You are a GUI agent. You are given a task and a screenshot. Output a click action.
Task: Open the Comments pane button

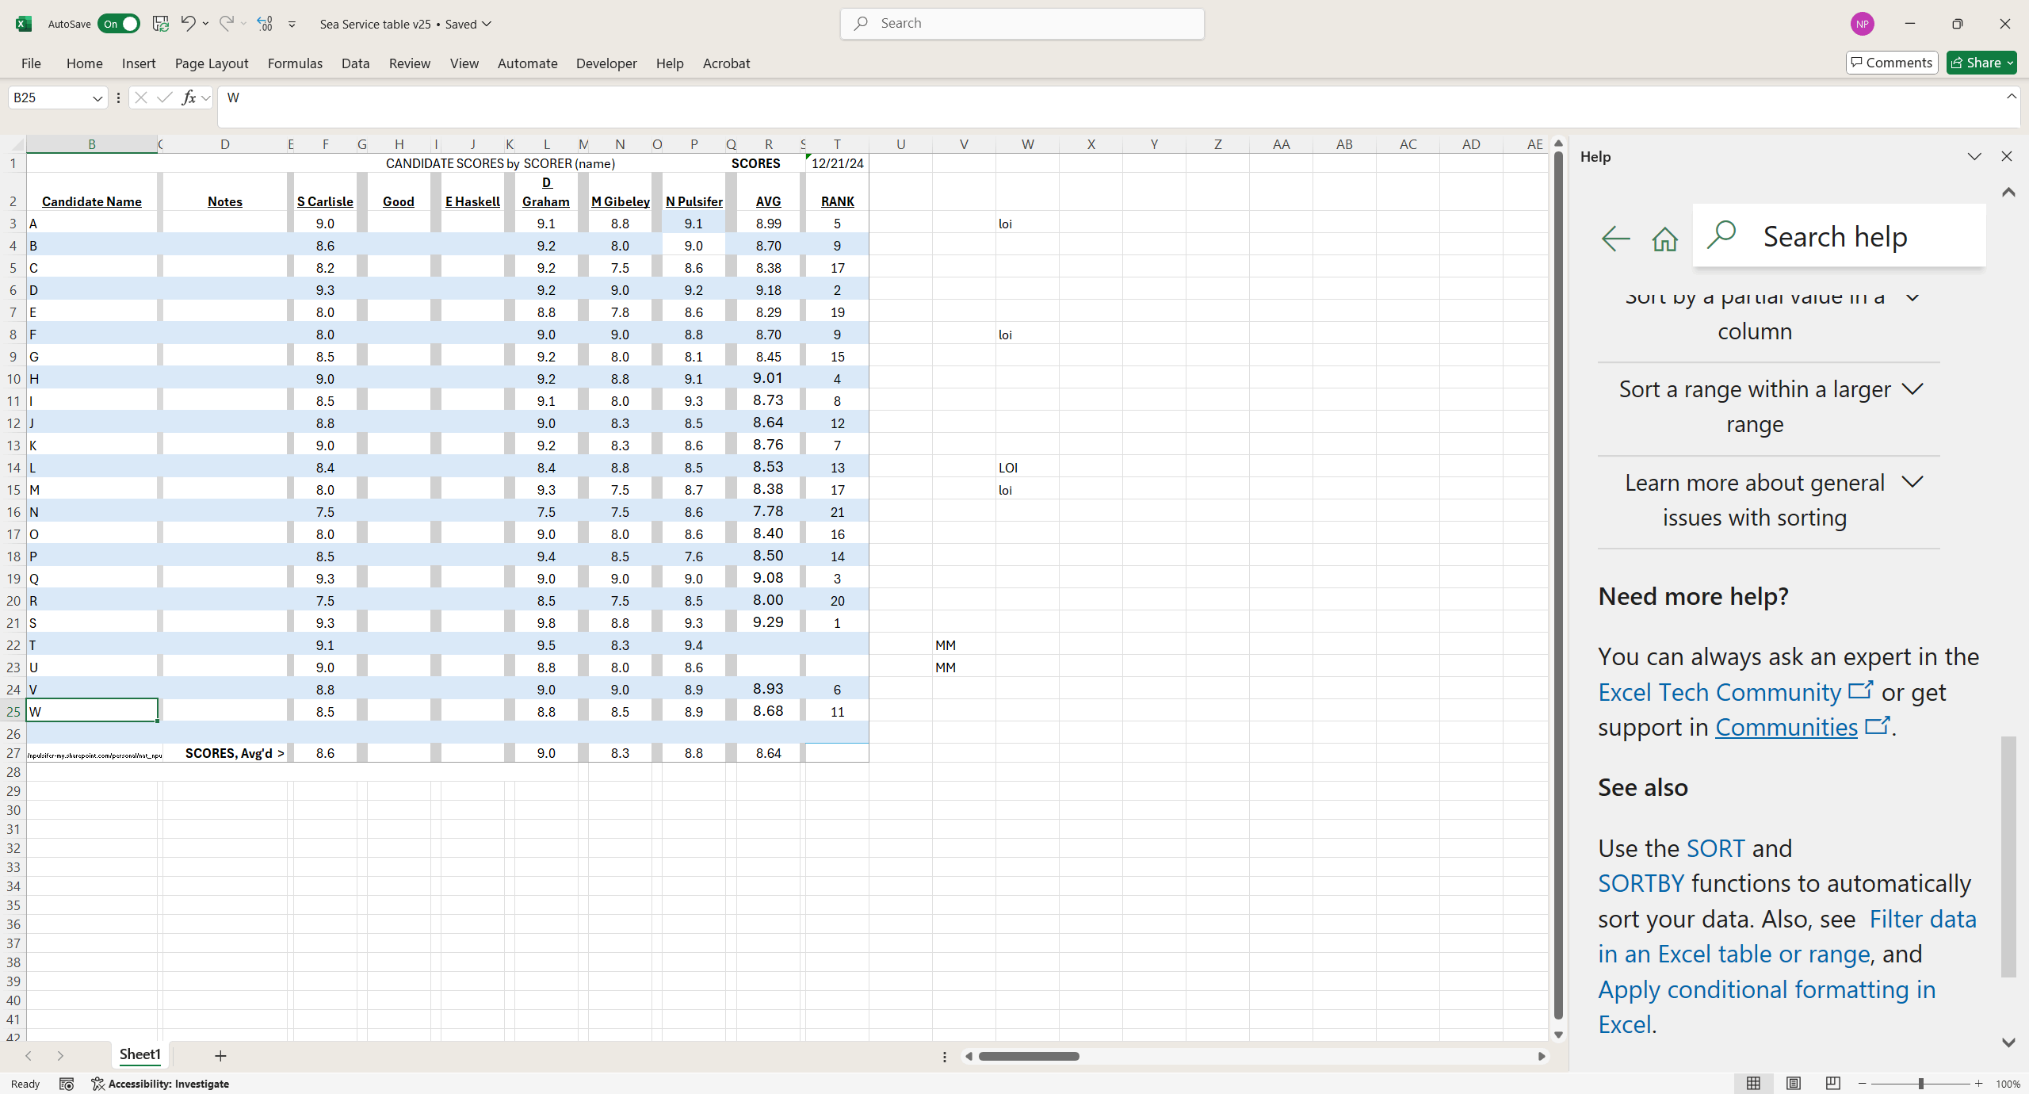click(x=1892, y=63)
